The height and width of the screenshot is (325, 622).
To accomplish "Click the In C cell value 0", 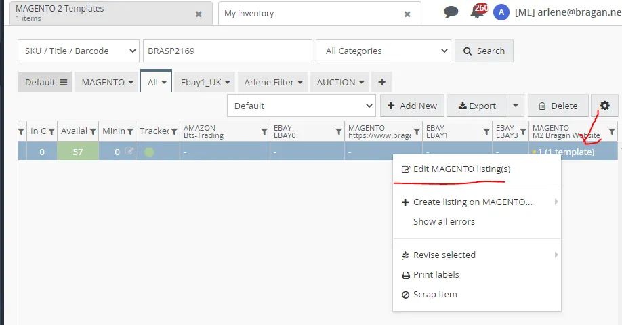I will (42, 152).
